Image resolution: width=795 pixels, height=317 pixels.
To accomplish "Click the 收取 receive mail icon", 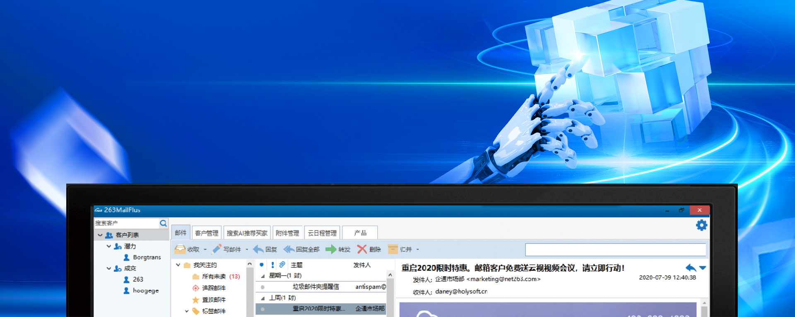I will pos(180,249).
